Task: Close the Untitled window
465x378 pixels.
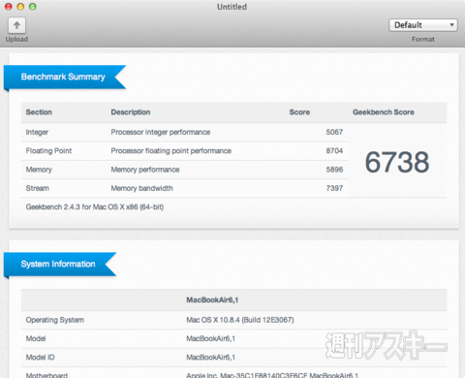Action: [x=9, y=7]
